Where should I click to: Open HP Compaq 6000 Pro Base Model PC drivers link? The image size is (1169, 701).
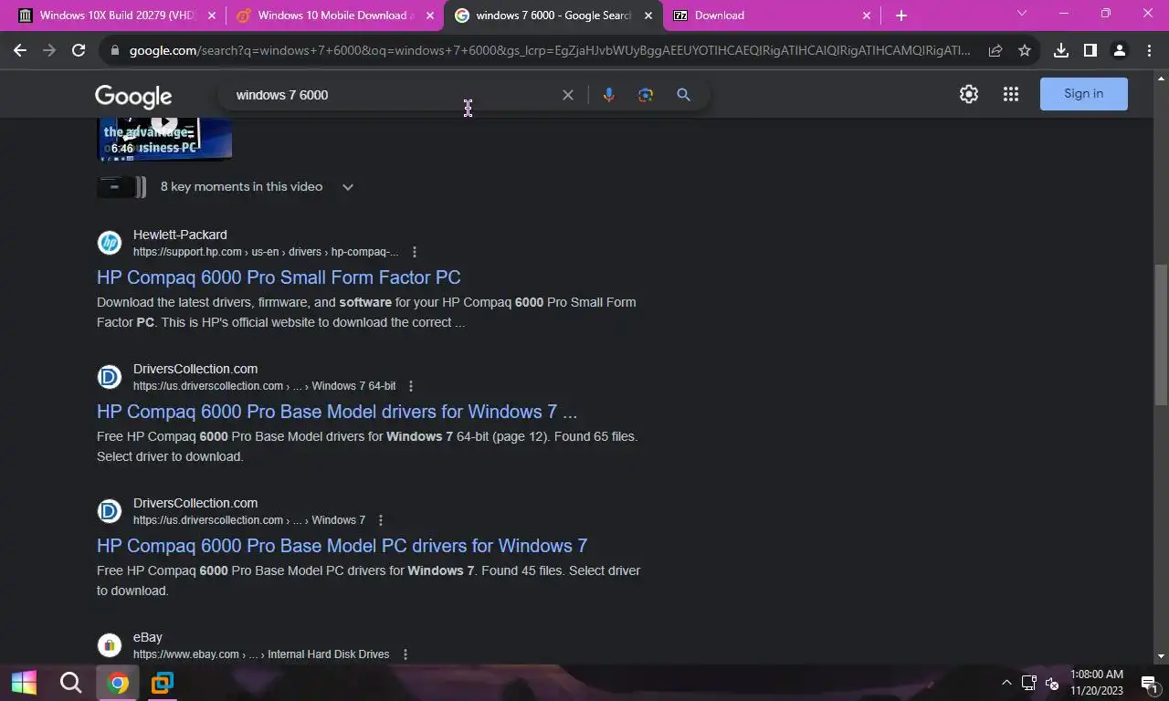click(342, 546)
